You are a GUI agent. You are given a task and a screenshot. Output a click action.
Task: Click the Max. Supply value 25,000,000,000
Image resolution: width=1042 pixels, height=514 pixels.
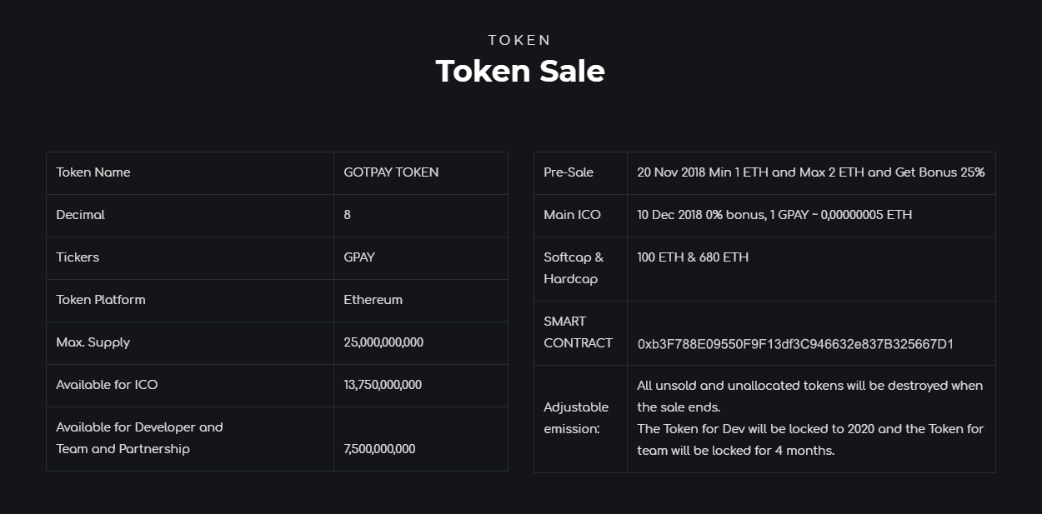[x=383, y=342]
